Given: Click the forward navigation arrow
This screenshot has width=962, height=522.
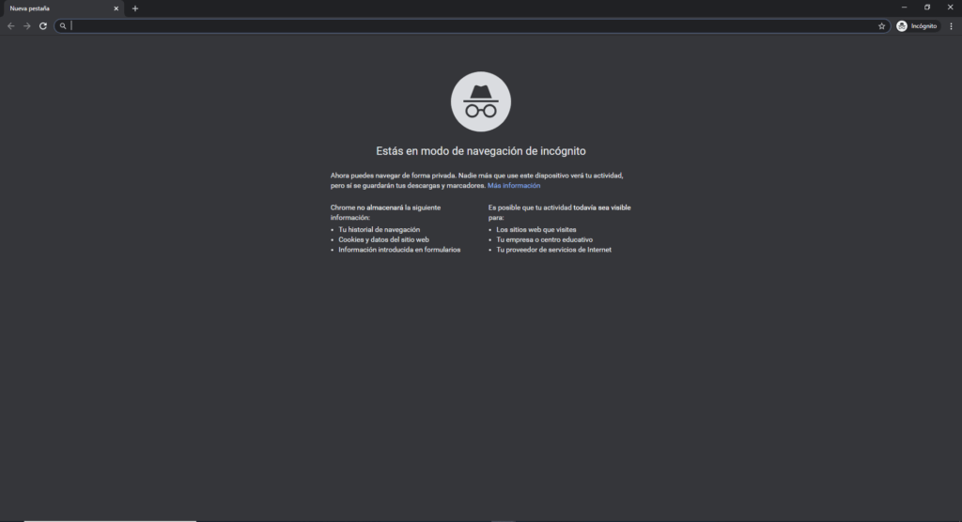Looking at the screenshot, I should tap(26, 25).
